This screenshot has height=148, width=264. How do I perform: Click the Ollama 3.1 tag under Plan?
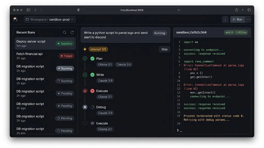105,64
